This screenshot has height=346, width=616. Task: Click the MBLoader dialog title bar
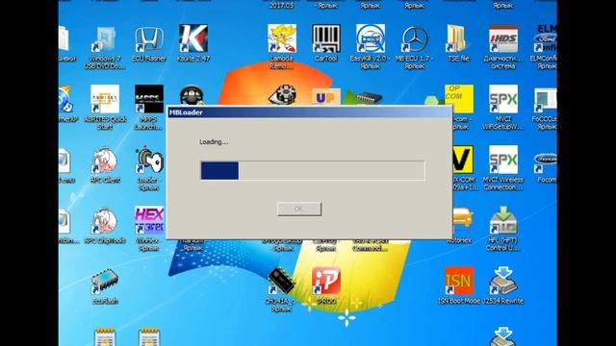point(310,112)
